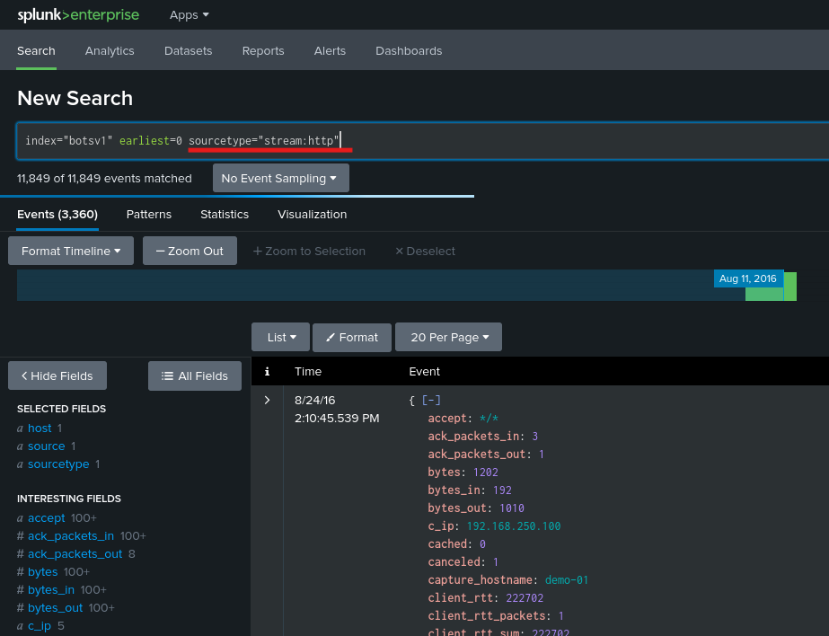Click Zoom to Selection
The height and width of the screenshot is (636, 829).
[309, 252]
